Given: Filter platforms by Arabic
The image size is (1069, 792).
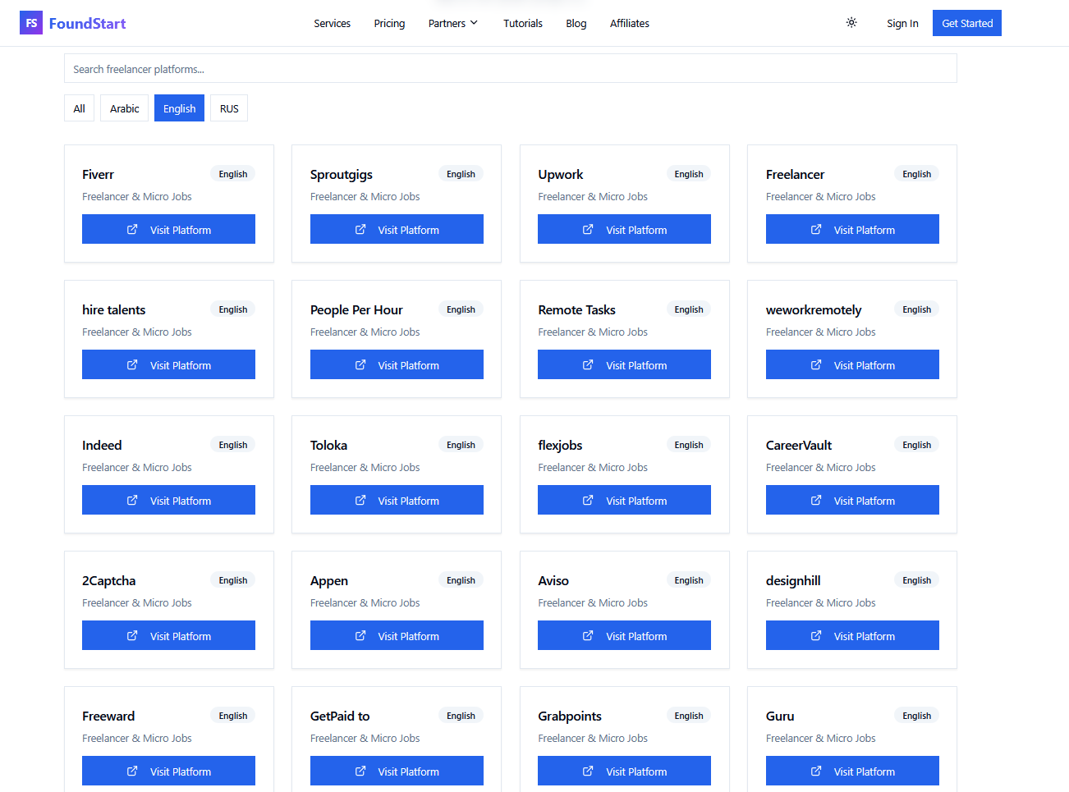Looking at the screenshot, I should [x=125, y=108].
